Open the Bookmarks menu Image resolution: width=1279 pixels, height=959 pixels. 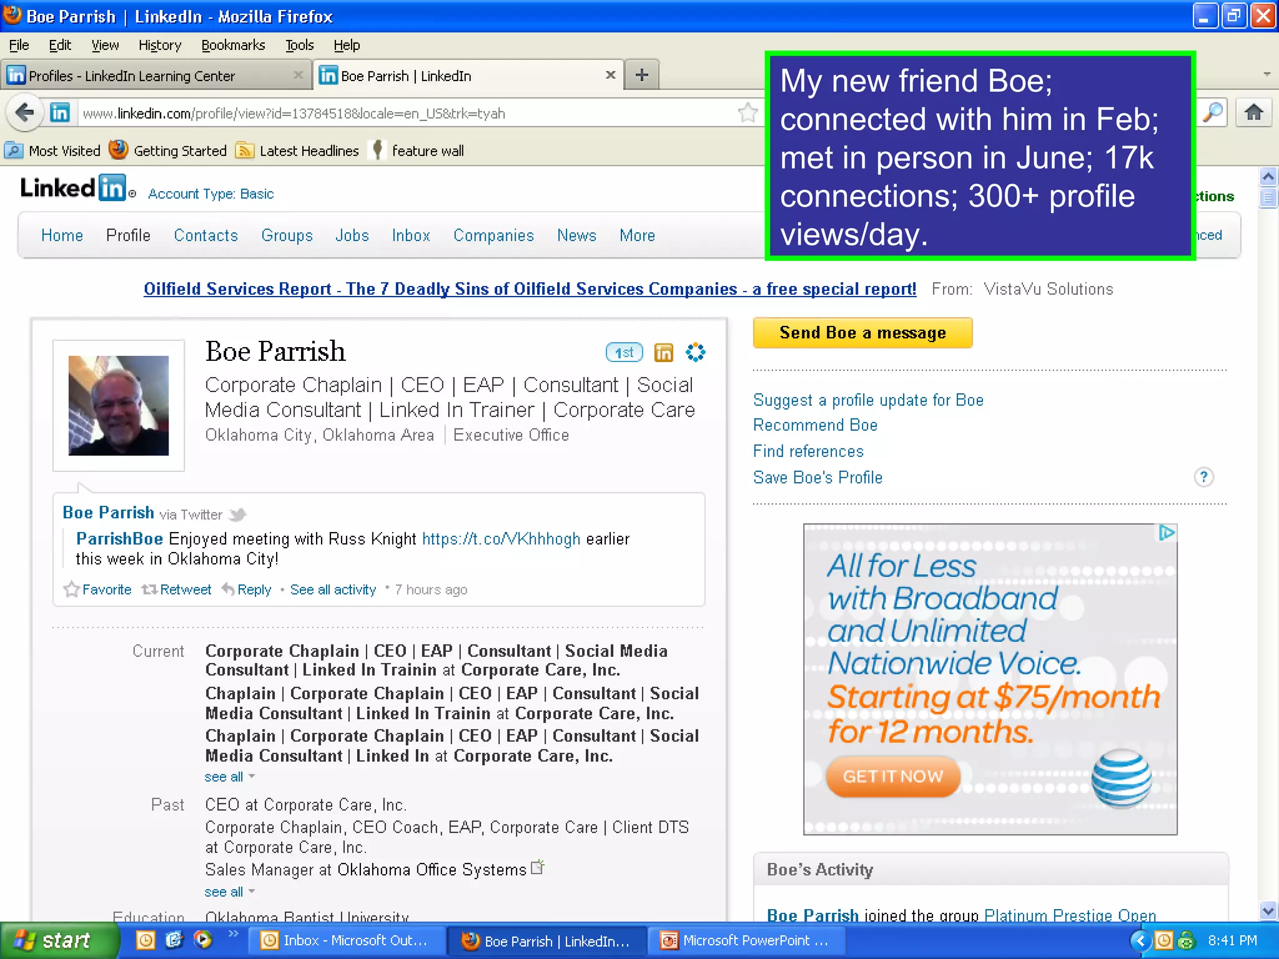(x=233, y=45)
